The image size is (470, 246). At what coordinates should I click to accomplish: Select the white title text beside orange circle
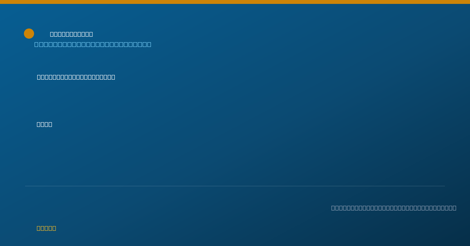click(71, 34)
